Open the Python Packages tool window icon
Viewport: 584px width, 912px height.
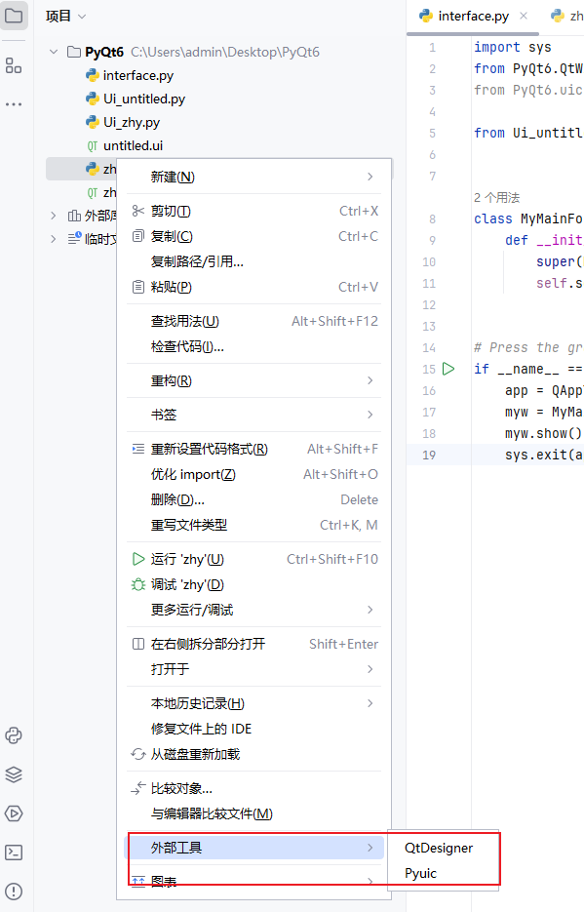14,735
